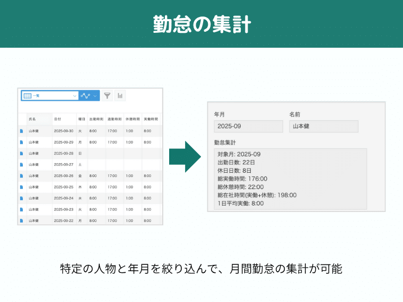Open record details icon for 2025-09-29 row

pos(22,143)
